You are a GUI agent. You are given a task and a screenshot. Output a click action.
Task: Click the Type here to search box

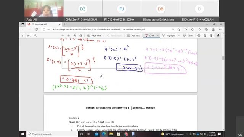tap(52, 134)
